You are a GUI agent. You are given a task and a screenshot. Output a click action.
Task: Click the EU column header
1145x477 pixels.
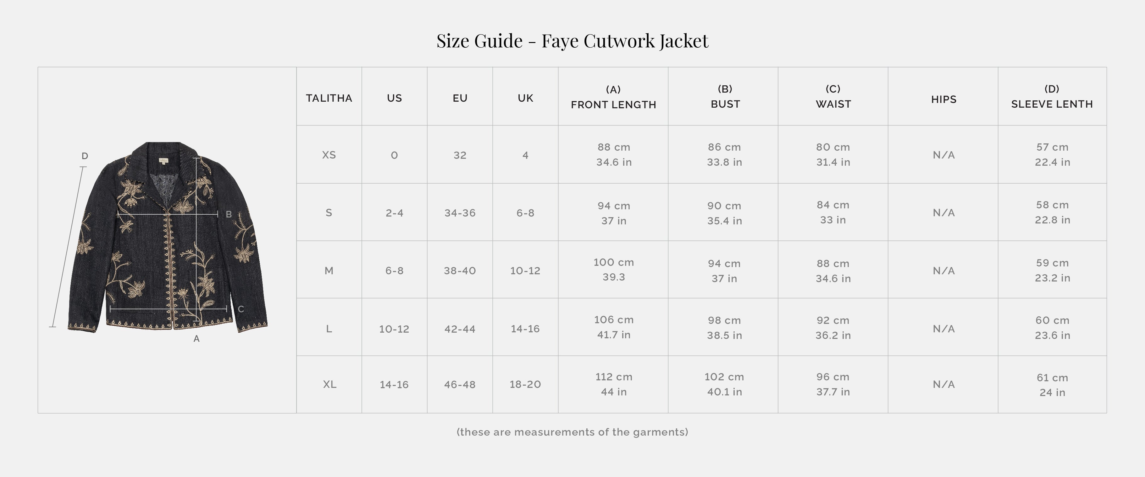460,98
